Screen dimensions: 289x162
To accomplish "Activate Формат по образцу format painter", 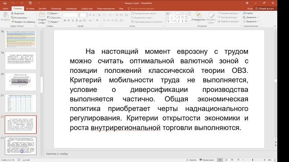I will click(x=23, y=22).
